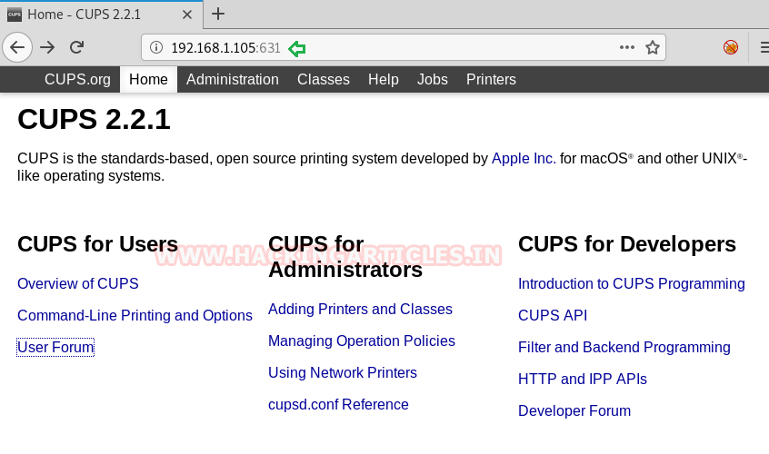The height and width of the screenshot is (454, 769).
Task: Go forward with the forward arrow
Action: pos(47,47)
